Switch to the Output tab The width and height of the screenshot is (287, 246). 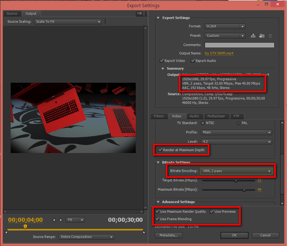coord(31,14)
